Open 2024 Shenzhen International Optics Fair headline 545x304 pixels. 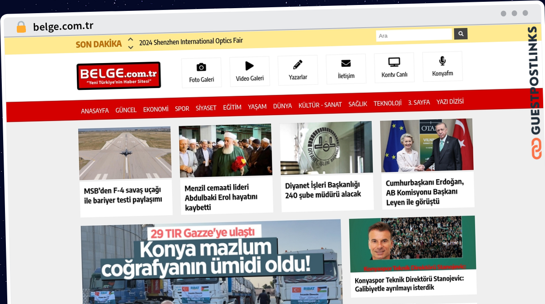click(x=191, y=41)
